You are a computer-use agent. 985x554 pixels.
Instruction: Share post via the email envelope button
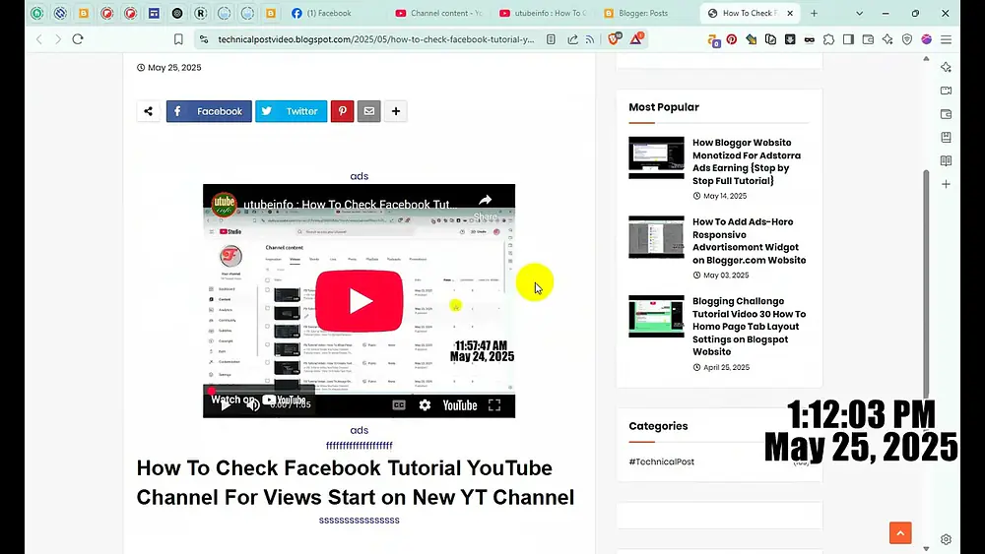coord(368,111)
